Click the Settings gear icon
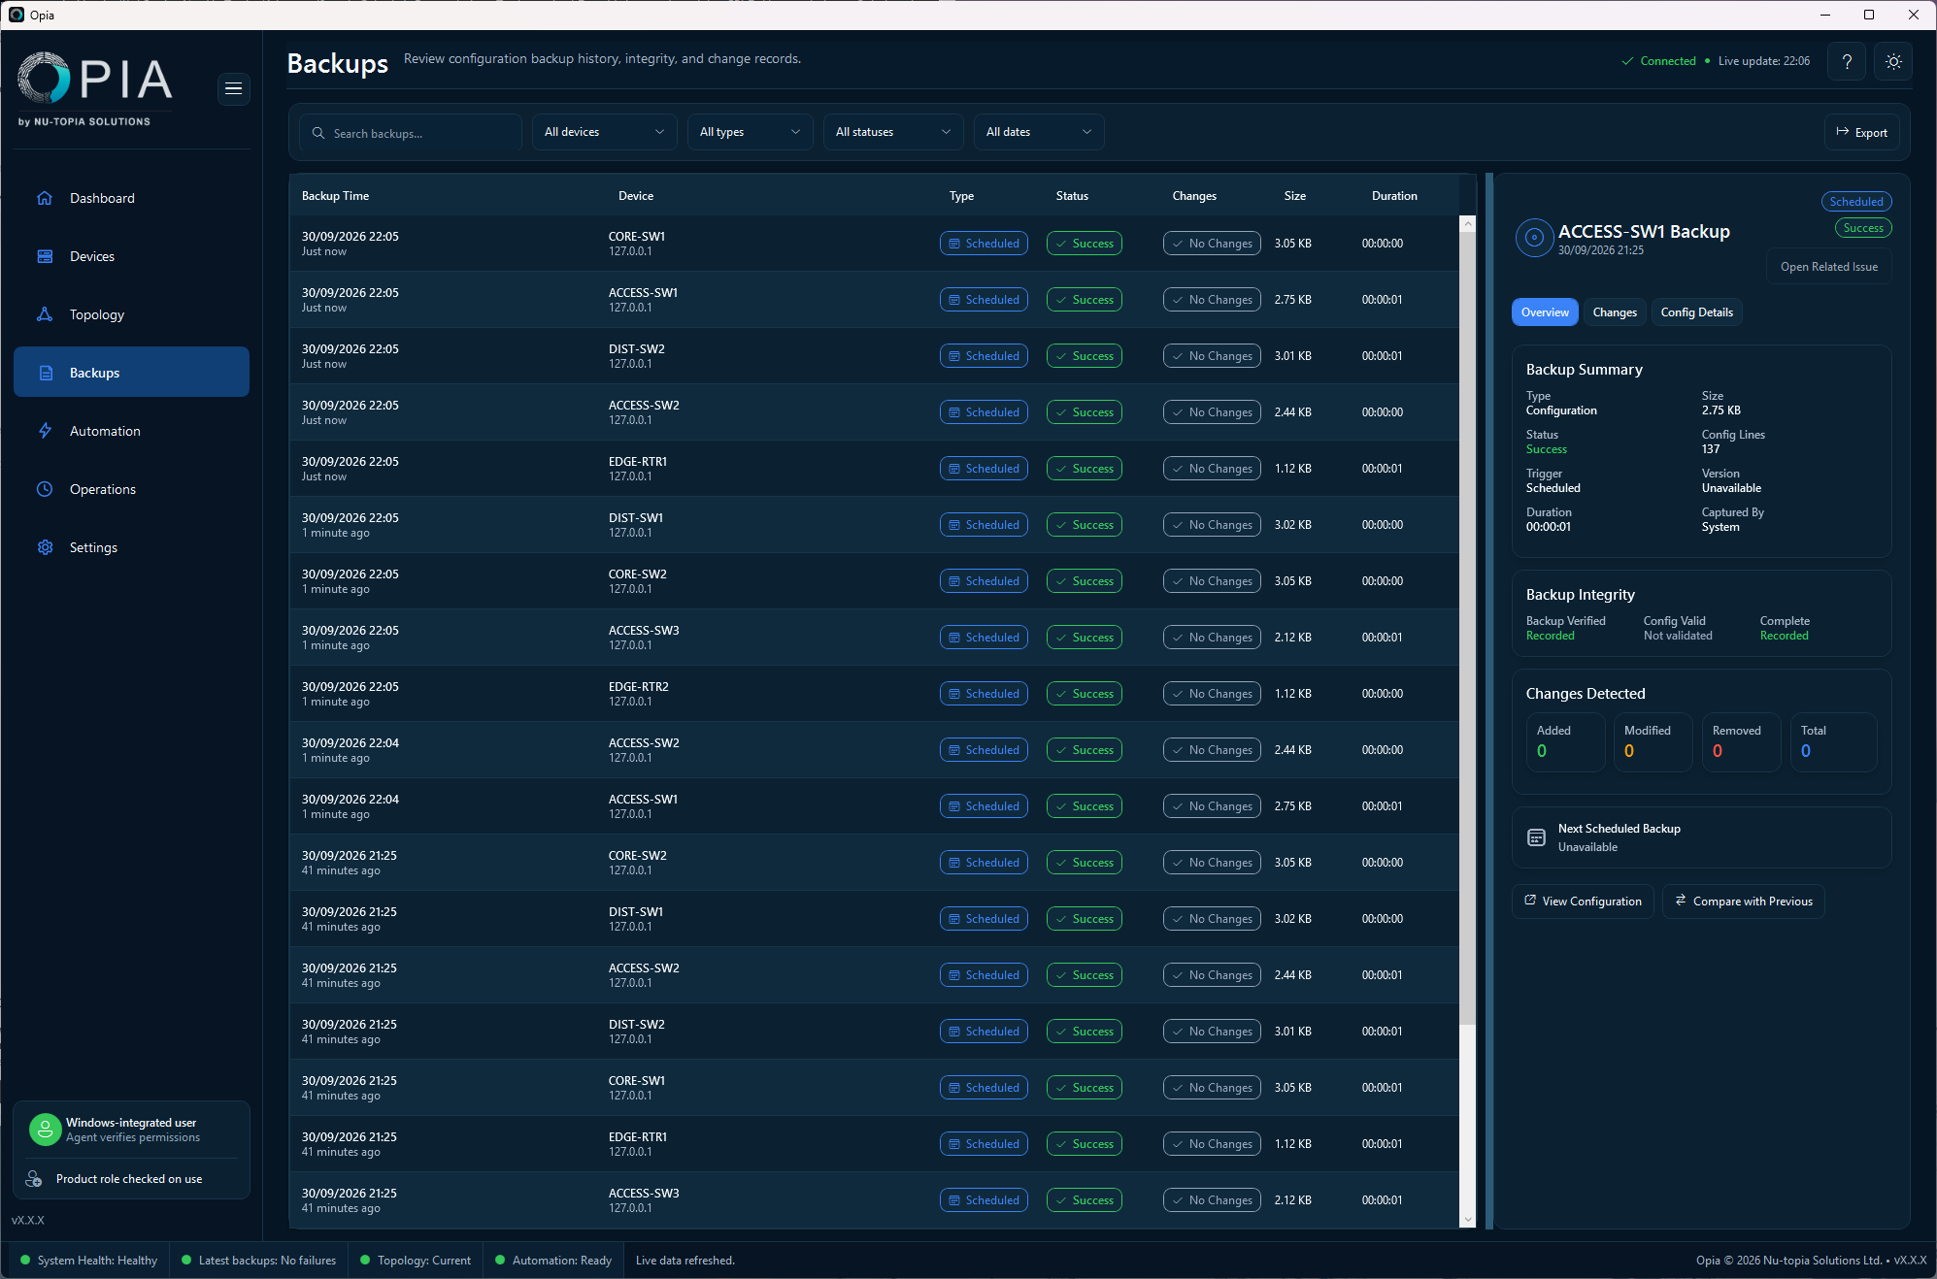The image size is (1937, 1279). (x=45, y=547)
